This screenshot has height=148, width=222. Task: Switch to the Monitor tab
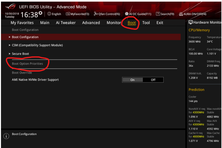click(x=114, y=23)
